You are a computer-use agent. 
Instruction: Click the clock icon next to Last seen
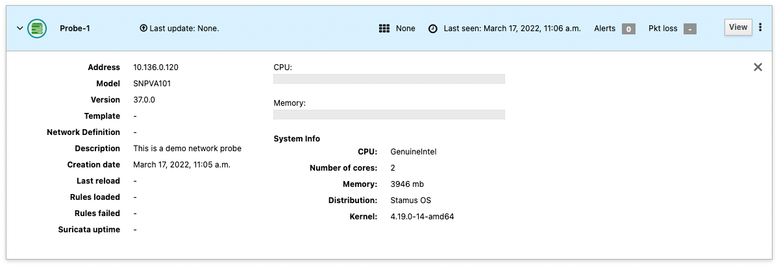432,29
